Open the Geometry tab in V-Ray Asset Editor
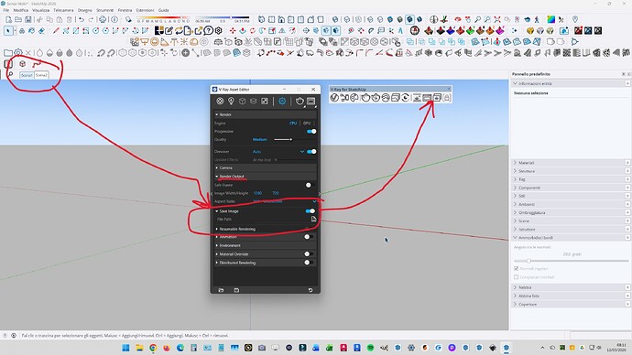Viewport: 632px width, 355px height. pos(242,101)
